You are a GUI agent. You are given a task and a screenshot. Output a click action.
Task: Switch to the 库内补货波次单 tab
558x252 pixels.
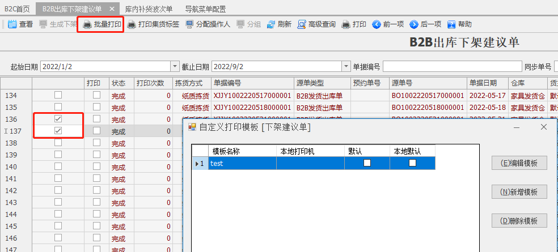(149, 9)
